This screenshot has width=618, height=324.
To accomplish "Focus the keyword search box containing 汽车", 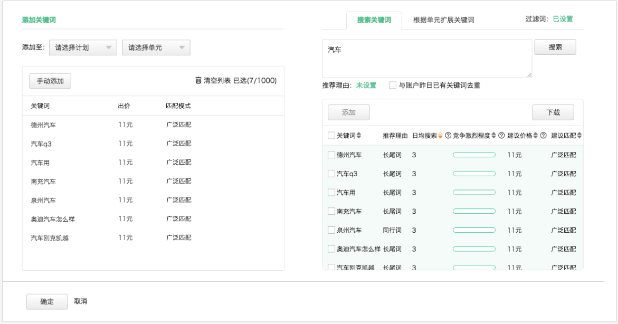I will 427,59.
